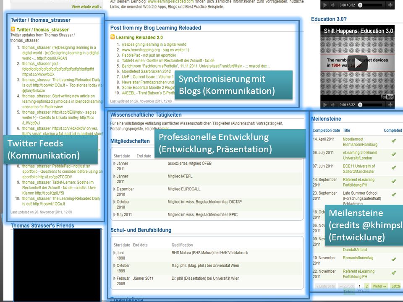Click the Schul- und Berufsbildung heading

[141, 230]
